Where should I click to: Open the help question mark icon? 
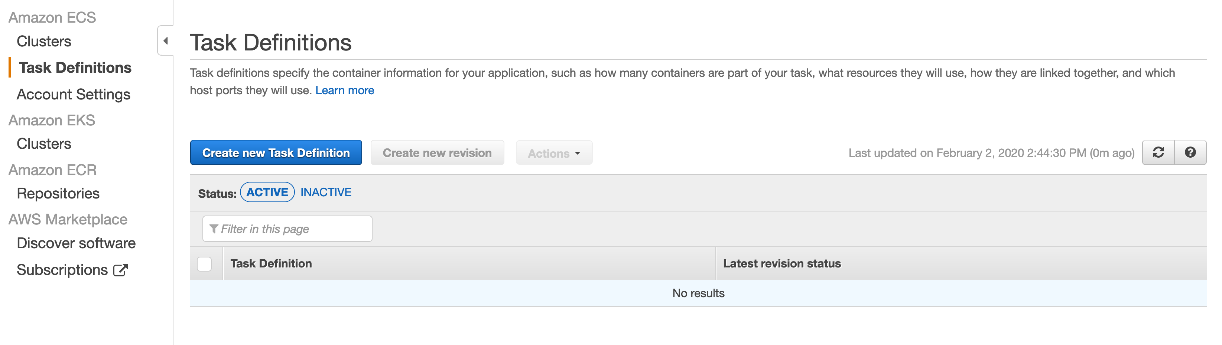[1190, 152]
